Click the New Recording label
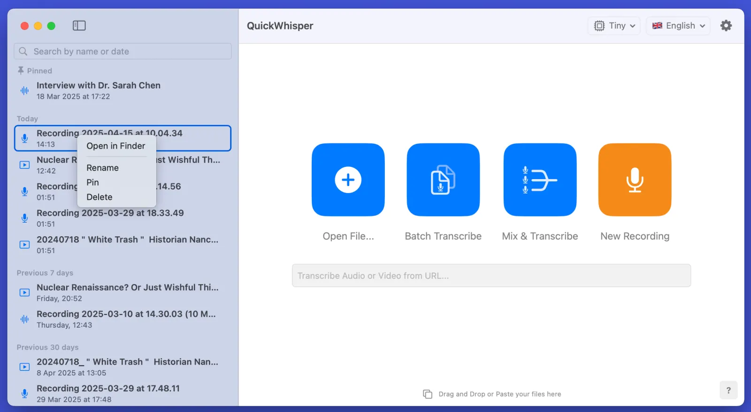The image size is (751, 412). (x=635, y=236)
